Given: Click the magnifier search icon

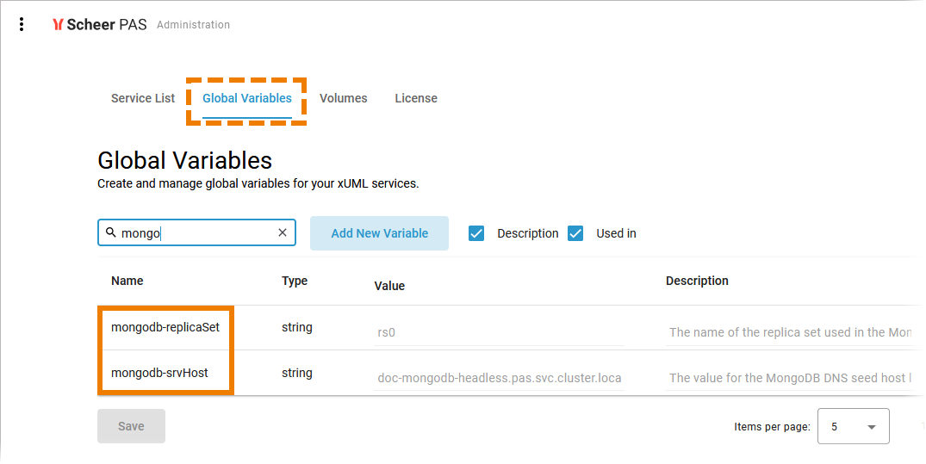Looking at the screenshot, I should (x=110, y=232).
